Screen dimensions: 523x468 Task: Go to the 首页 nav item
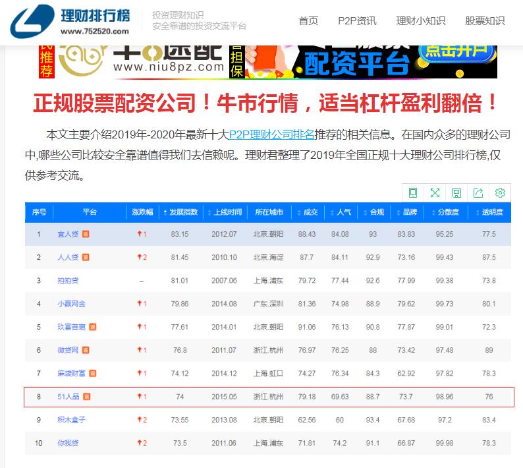pyautogui.click(x=308, y=20)
